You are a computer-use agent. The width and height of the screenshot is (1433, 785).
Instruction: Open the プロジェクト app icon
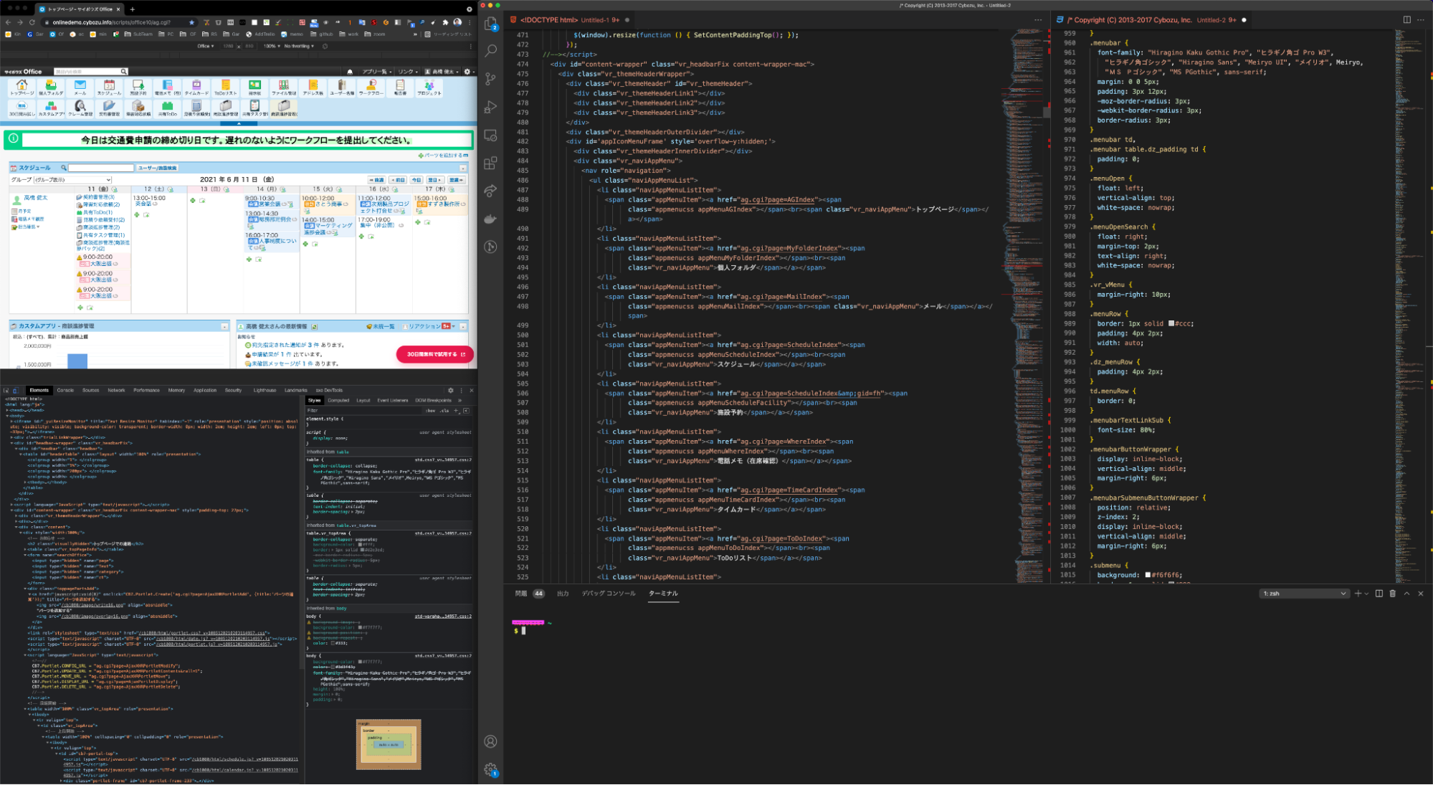429,88
